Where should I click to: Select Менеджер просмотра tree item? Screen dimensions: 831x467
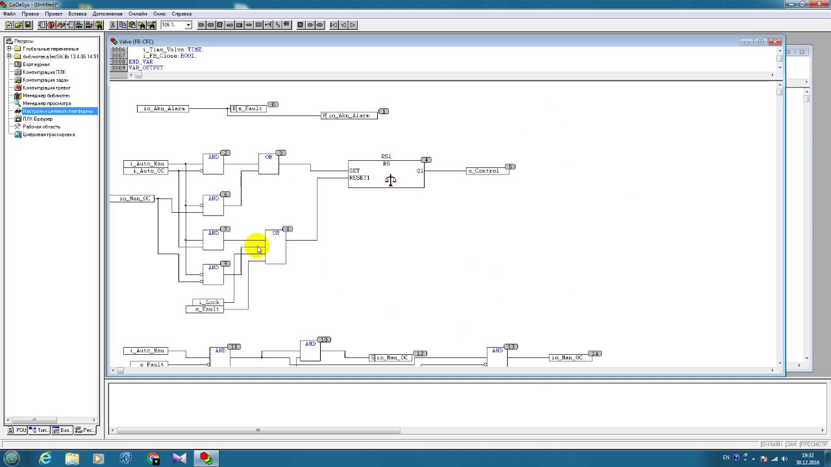[47, 103]
